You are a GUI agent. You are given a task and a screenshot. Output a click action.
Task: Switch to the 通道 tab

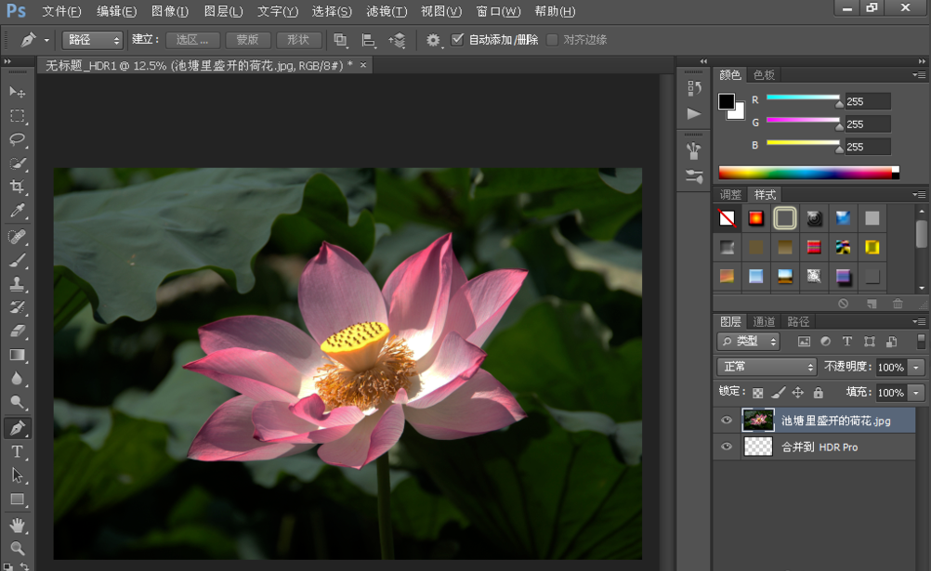coord(764,321)
